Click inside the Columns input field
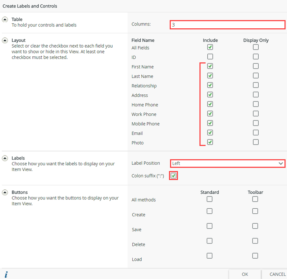This screenshot has height=279, width=287. tap(227, 25)
